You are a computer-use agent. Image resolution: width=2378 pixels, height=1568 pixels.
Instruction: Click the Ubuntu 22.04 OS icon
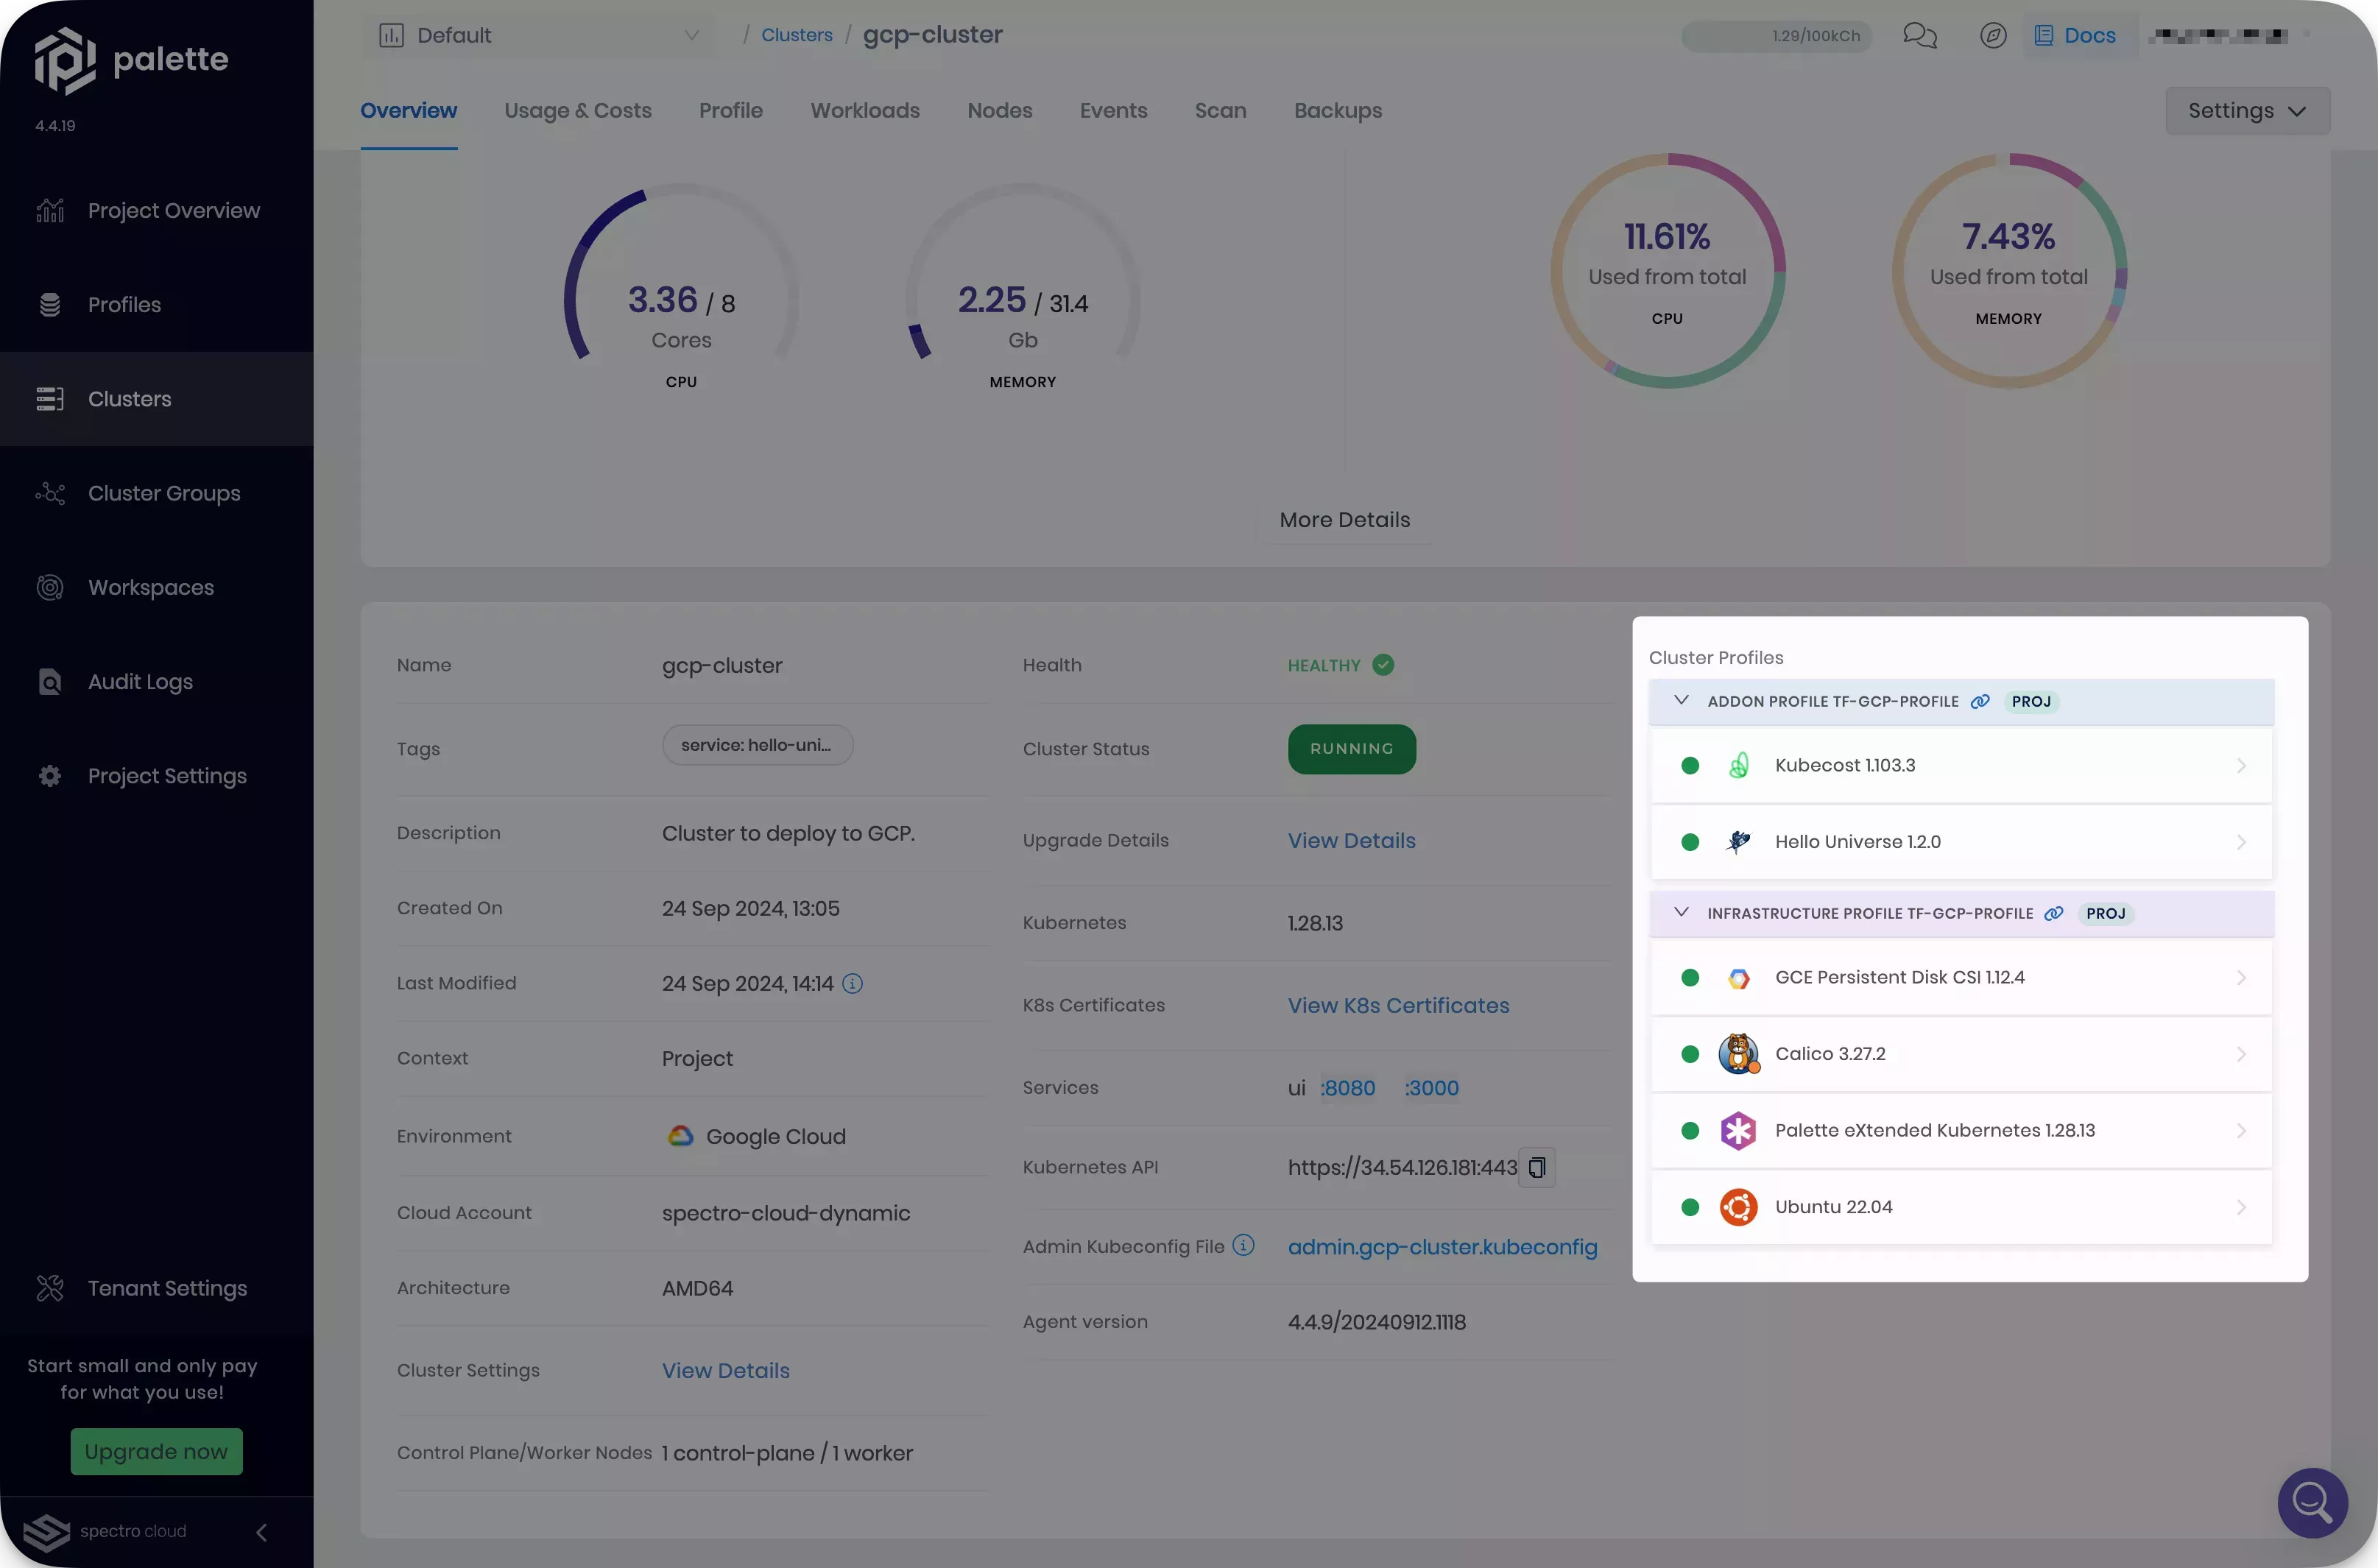click(x=1737, y=1207)
